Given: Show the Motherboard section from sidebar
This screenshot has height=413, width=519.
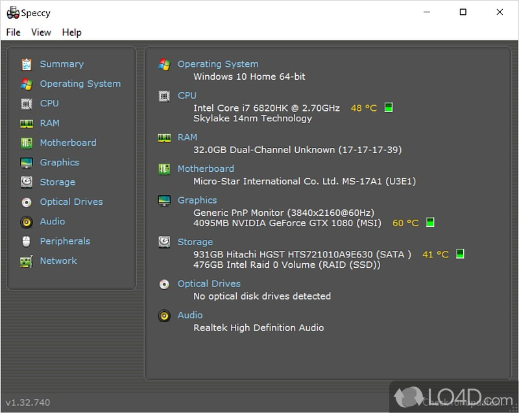Looking at the screenshot, I should (68, 143).
